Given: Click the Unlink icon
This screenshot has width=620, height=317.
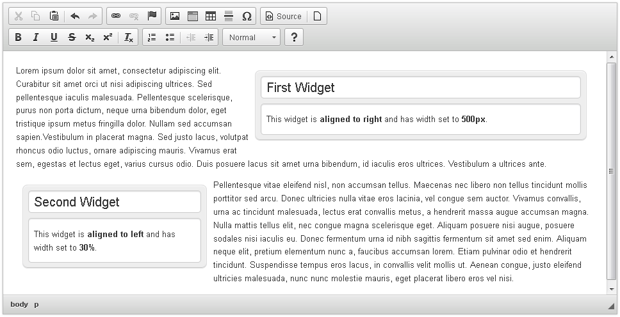Looking at the screenshot, I should point(134,16).
